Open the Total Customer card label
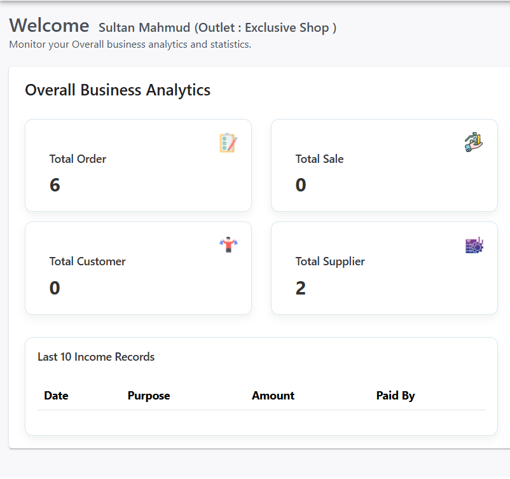 (x=87, y=261)
